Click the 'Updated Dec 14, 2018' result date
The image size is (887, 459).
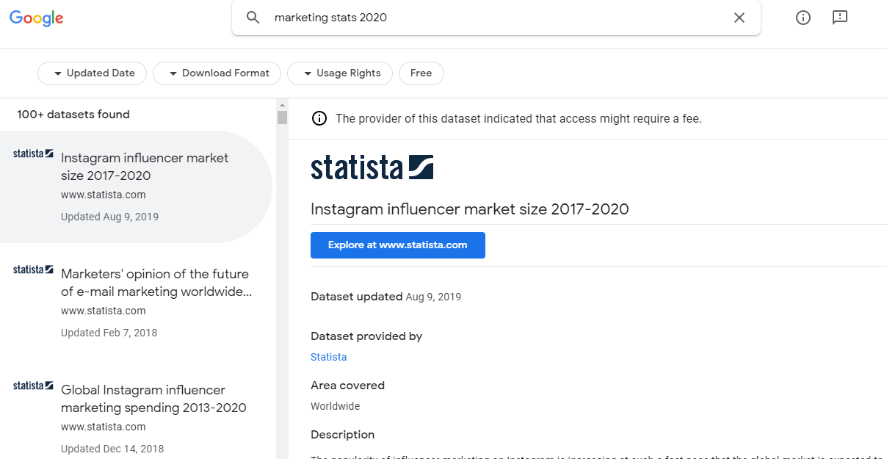[112, 449]
